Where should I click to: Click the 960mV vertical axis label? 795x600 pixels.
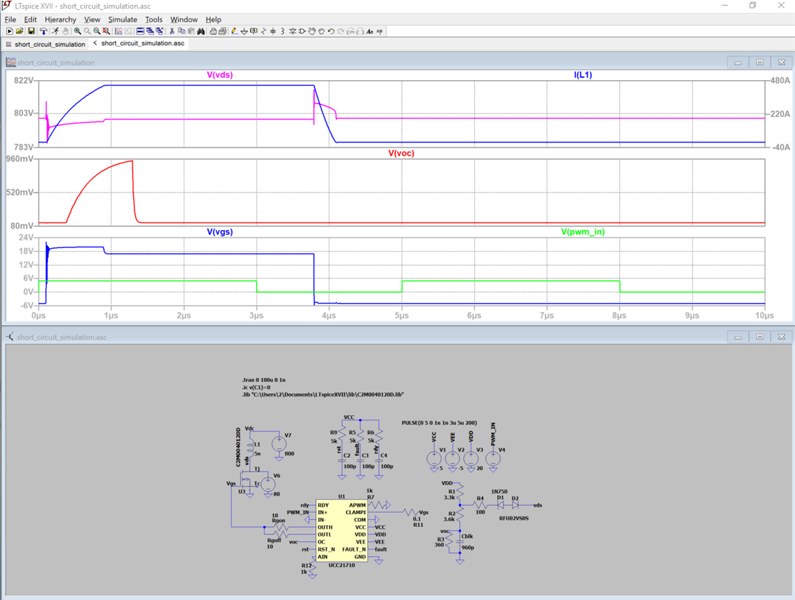tap(21, 159)
